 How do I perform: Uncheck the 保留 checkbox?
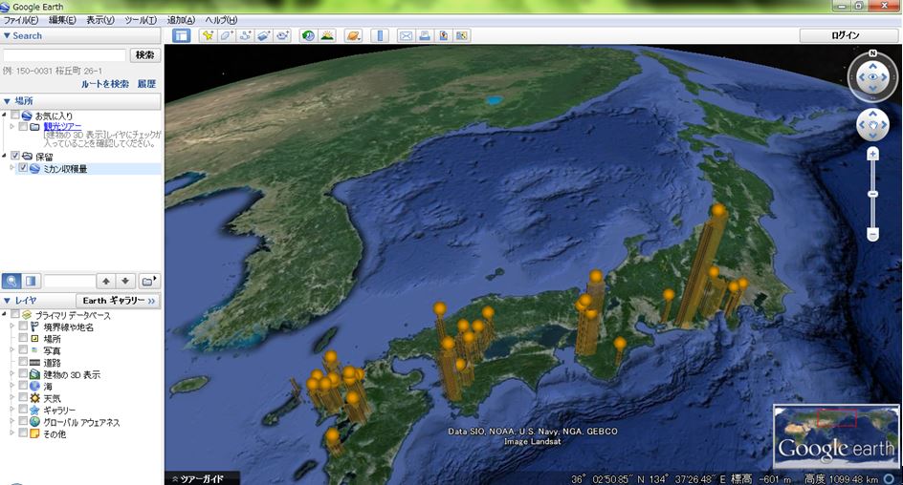[x=15, y=156]
